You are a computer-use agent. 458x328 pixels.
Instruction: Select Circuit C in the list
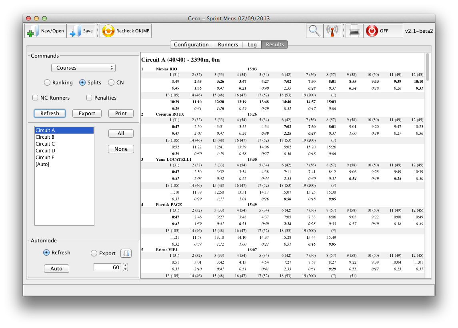point(64,144)
